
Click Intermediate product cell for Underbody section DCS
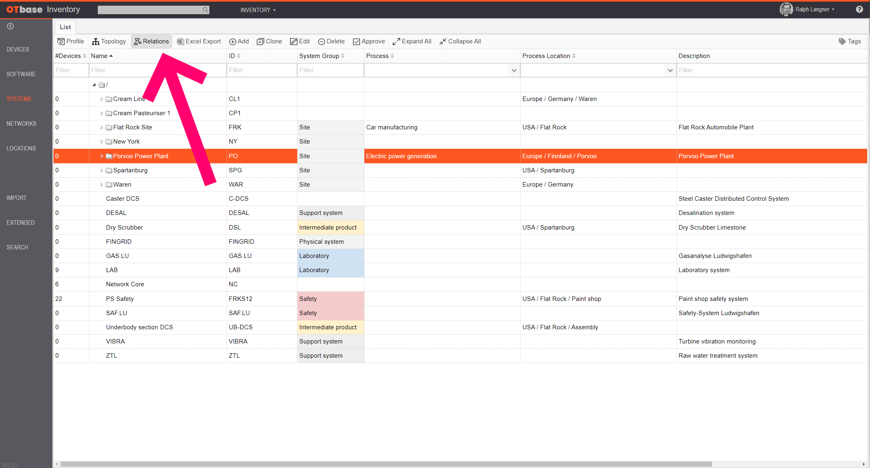331,327
